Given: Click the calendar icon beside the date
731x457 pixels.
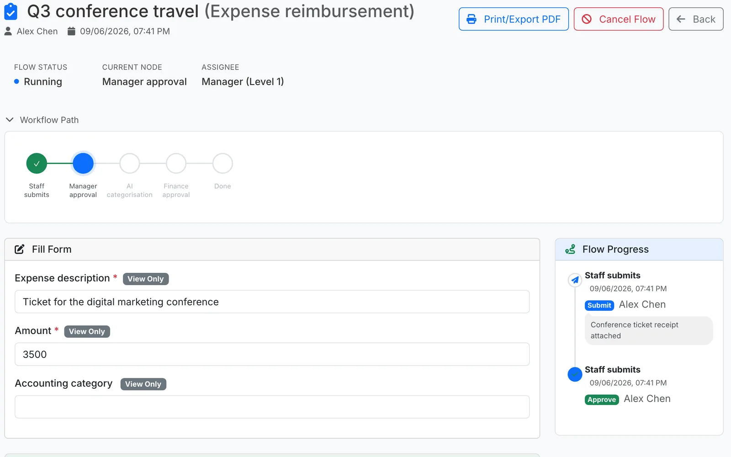Looking at the screenshot, I should tap(71, 31).
